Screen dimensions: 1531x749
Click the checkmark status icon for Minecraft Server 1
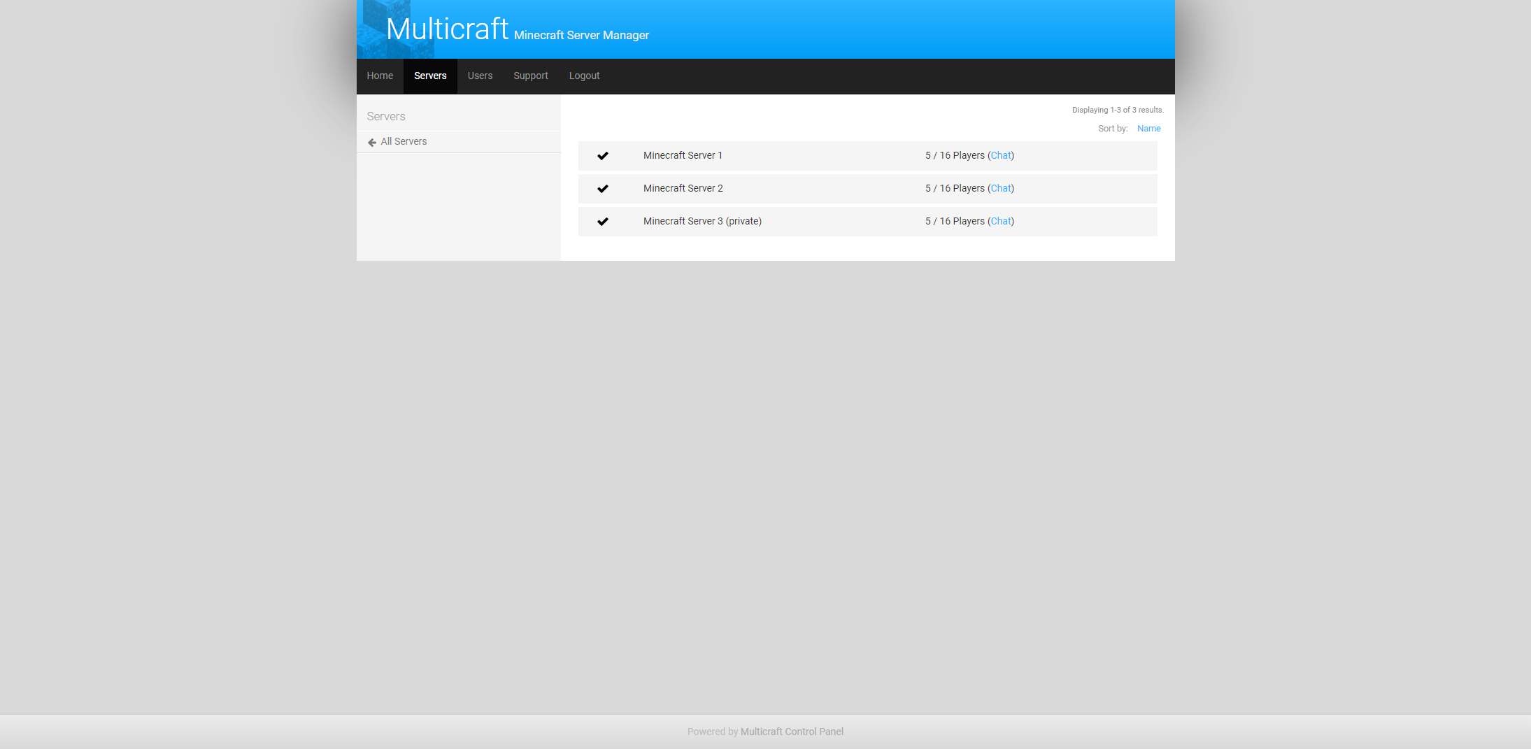603,156
